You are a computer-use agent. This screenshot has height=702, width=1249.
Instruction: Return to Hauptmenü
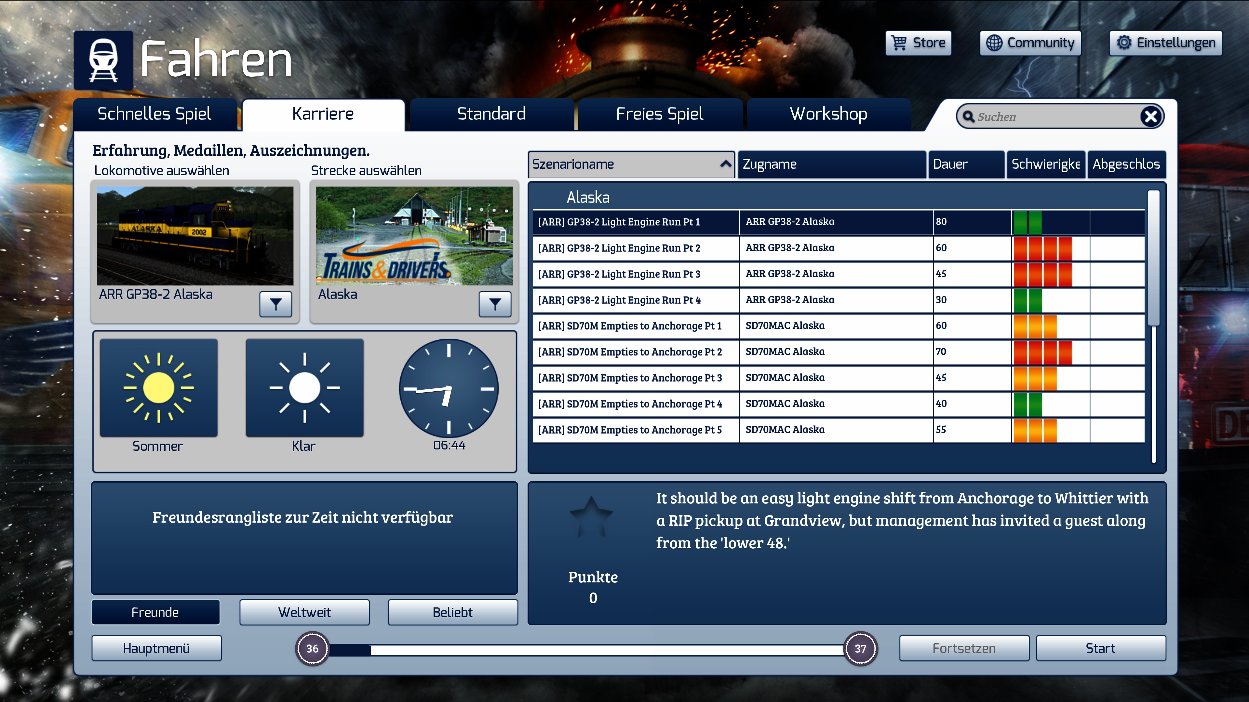click(156, 648)
